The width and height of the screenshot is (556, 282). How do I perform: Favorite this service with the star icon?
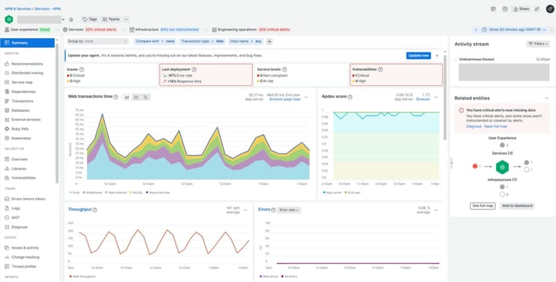click(72, 19)
